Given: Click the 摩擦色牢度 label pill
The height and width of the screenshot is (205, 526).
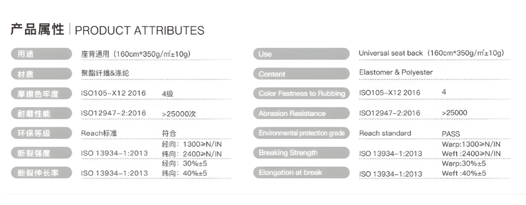Looking at the screenshot, I should pos(41,93).
